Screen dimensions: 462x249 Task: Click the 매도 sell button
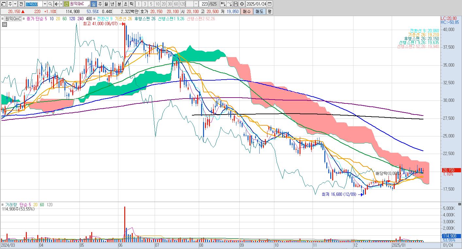point(259,11)
